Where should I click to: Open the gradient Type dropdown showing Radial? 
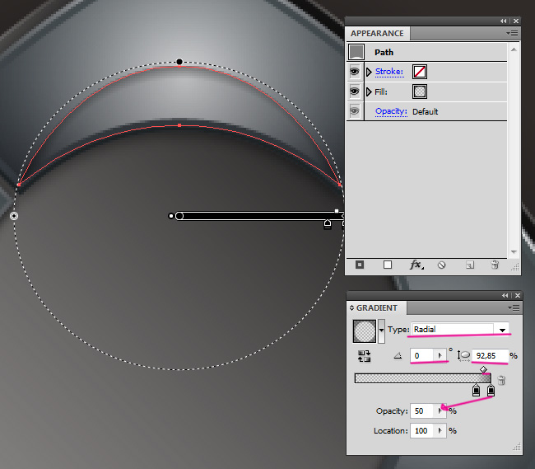coord(501,330)
